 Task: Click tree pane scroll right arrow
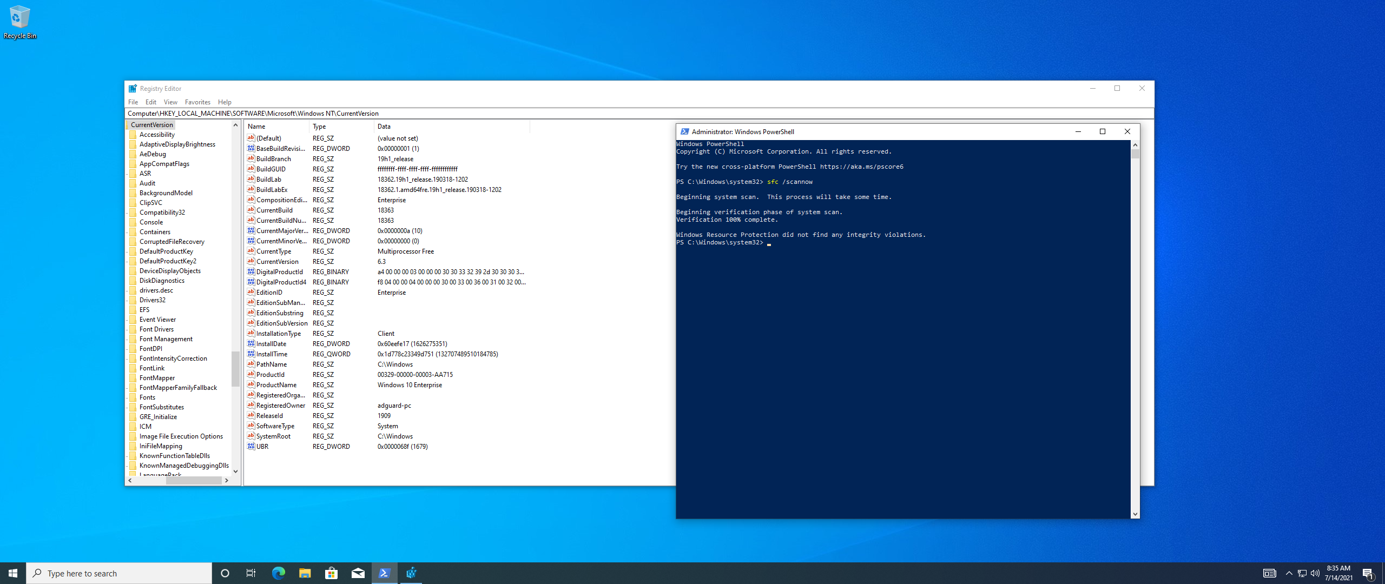pos(227,480)
